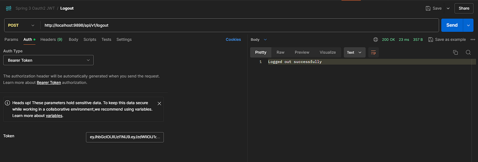Open the Preview response tab
This screenshot has width=478, height=162.
(302, 53)
